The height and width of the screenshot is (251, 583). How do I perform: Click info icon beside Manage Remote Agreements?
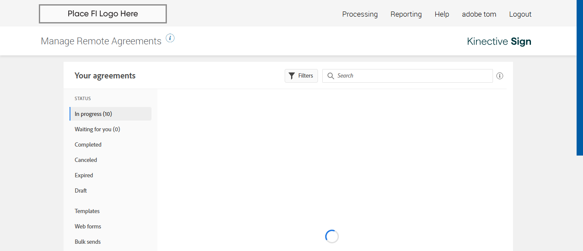click(170, 38)
